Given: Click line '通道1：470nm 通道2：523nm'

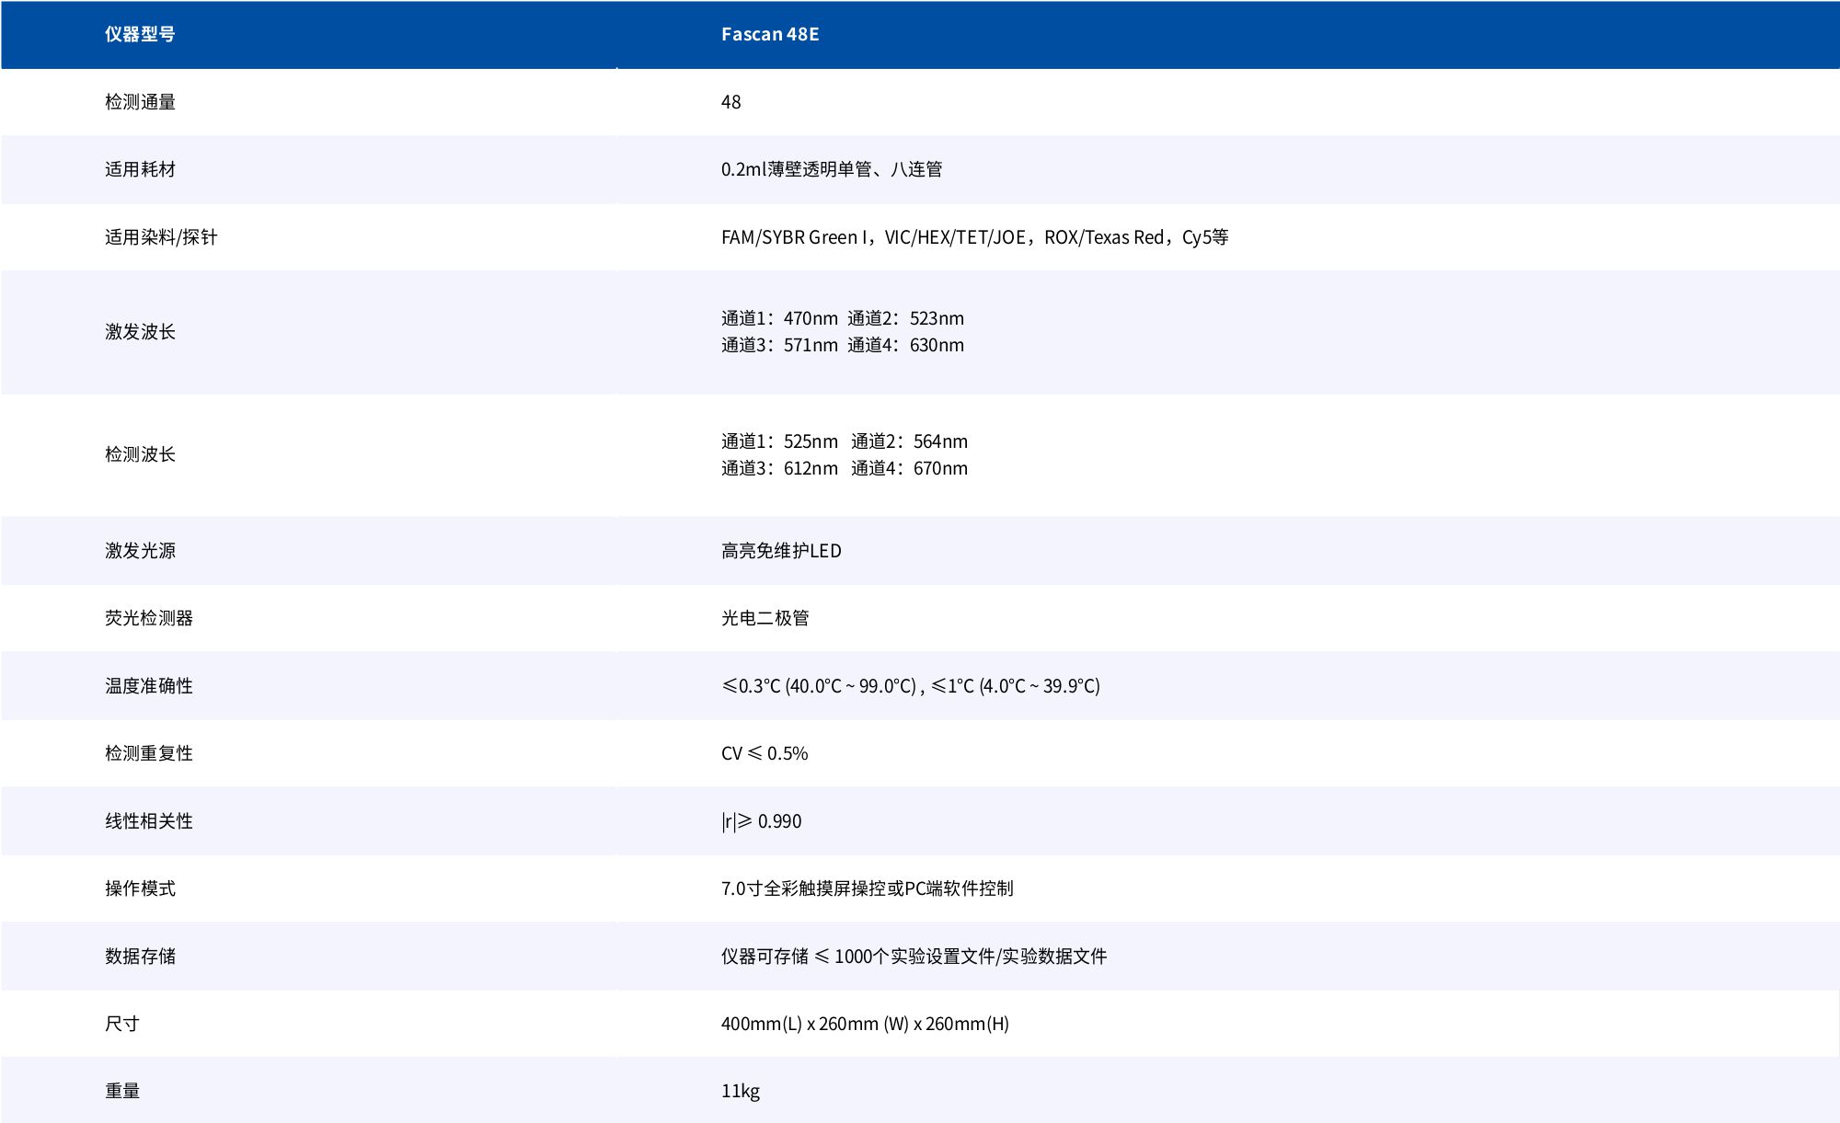Looking at the screenshot, I should (843, 318).
